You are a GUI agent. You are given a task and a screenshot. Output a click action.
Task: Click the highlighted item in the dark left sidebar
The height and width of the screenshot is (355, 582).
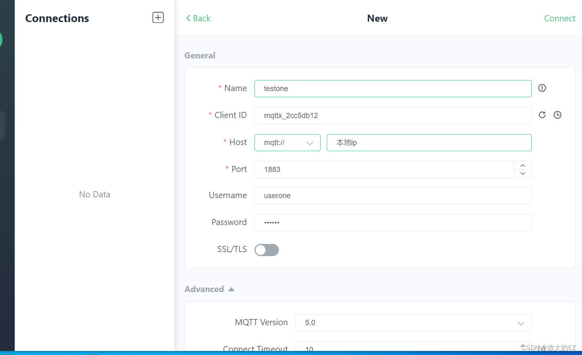click(2, 125)
